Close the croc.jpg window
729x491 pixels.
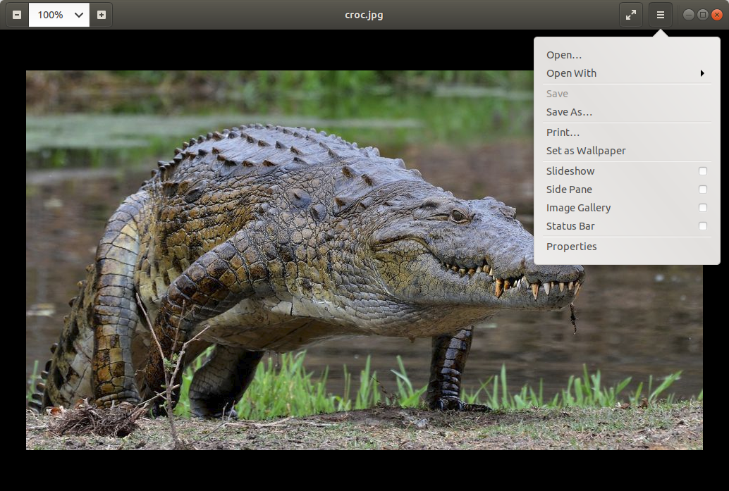click(717, 15)
